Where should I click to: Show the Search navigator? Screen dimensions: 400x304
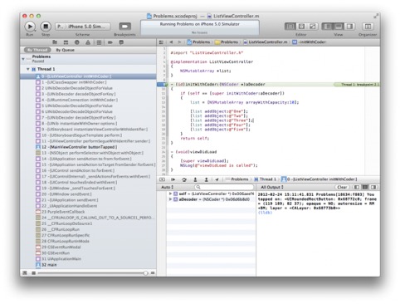77,42
